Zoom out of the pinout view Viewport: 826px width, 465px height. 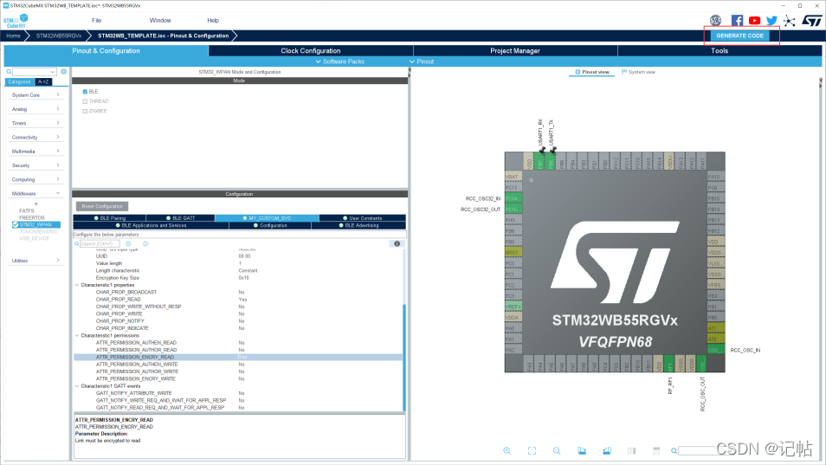click(557, 451)
